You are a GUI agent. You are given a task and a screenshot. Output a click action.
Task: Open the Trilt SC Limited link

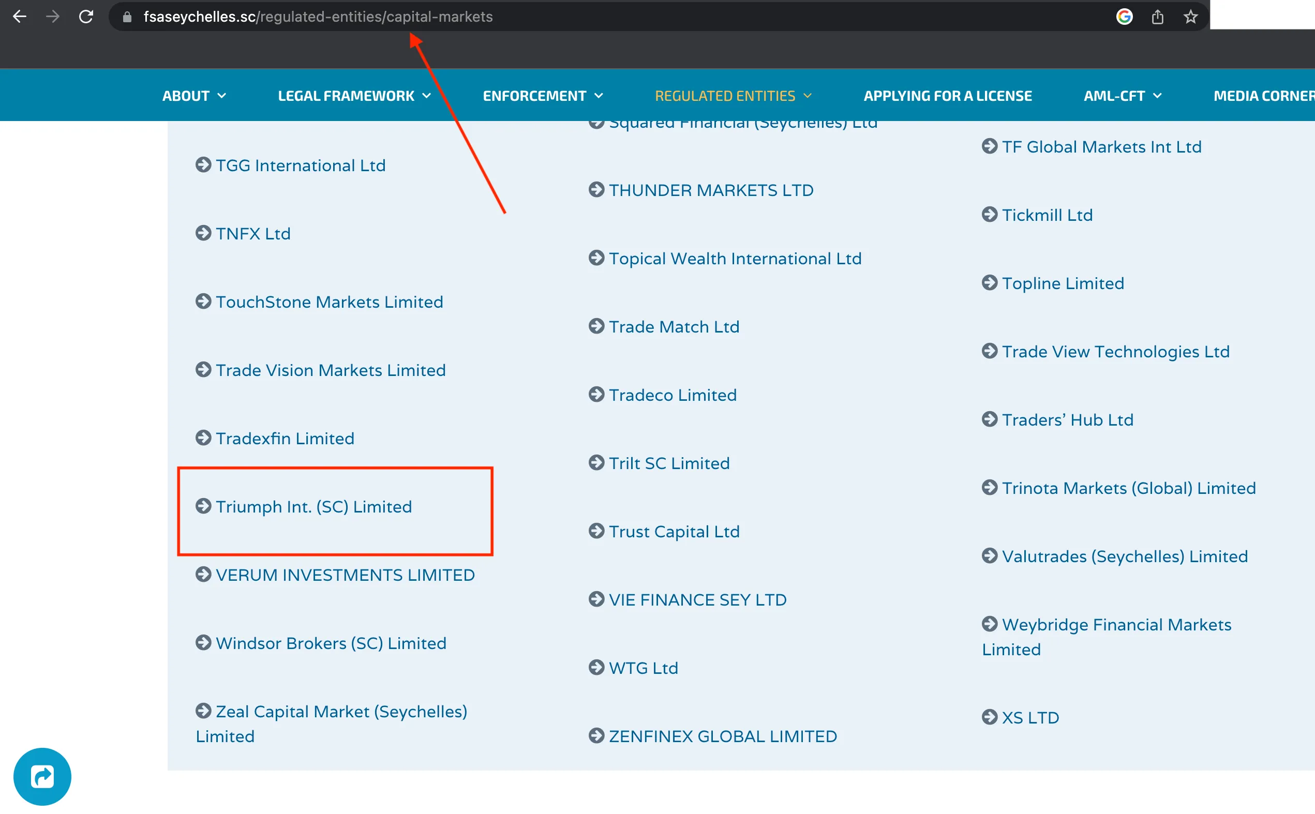tap(669, 463)
